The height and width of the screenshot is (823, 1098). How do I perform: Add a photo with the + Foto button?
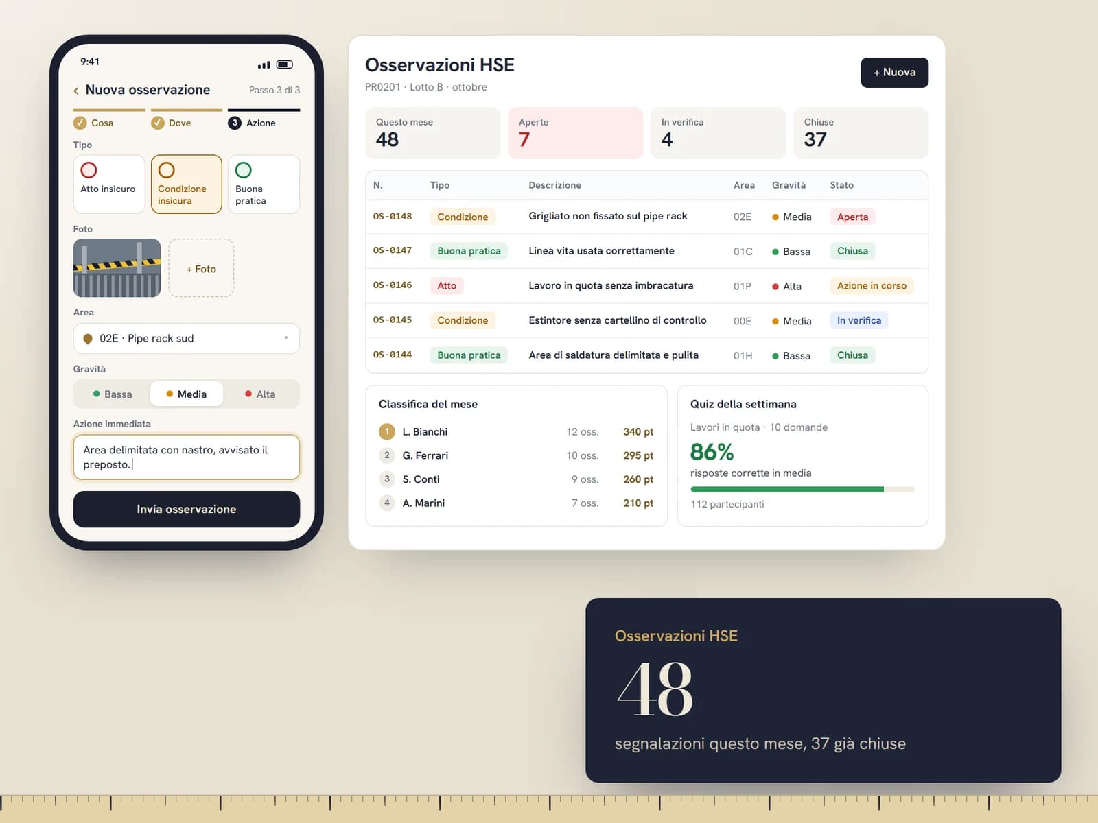pyautogui.click(x=201, y=269)
